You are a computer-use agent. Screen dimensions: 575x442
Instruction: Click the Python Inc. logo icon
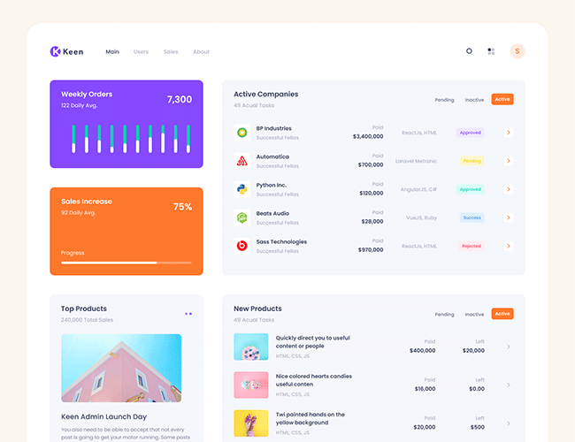click(241, 189)
